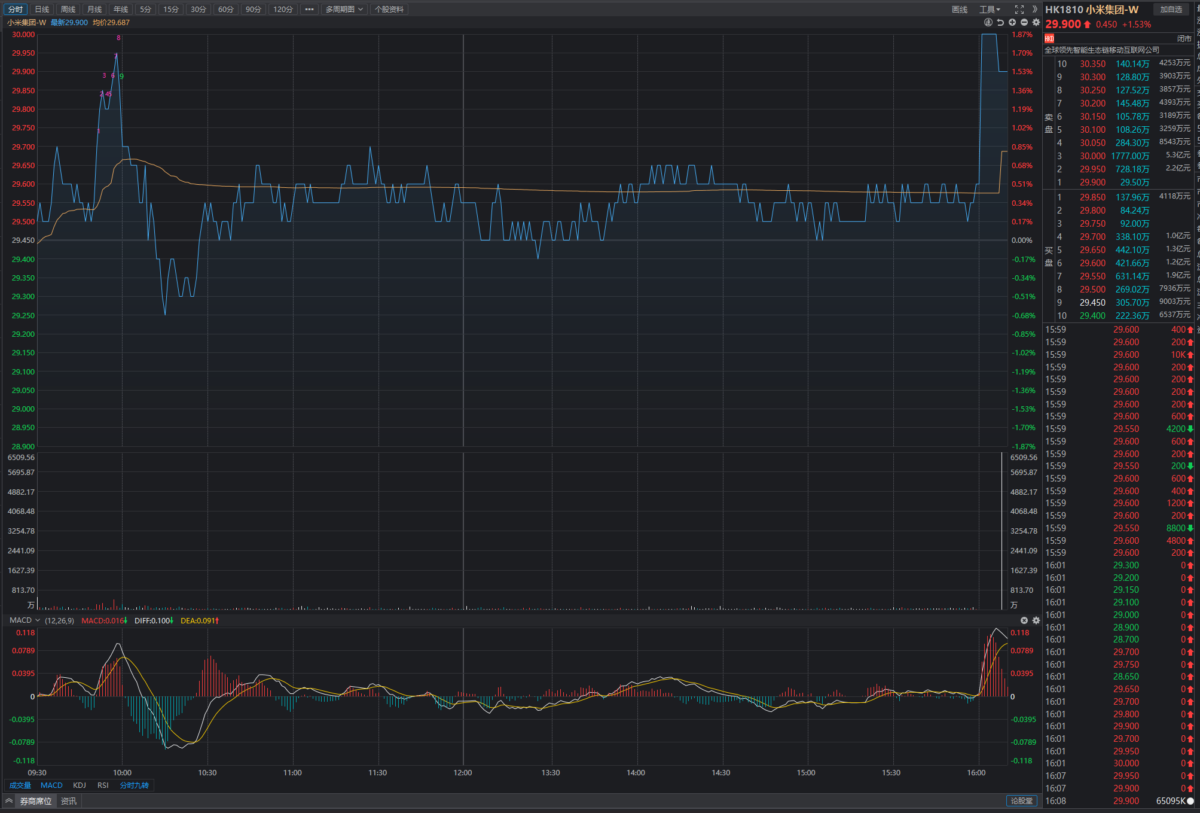This screenshot has width=1200, height=813.
Task: Click the 加自选 add-to-watchlist button
Action: click(x=1171, y=10)
